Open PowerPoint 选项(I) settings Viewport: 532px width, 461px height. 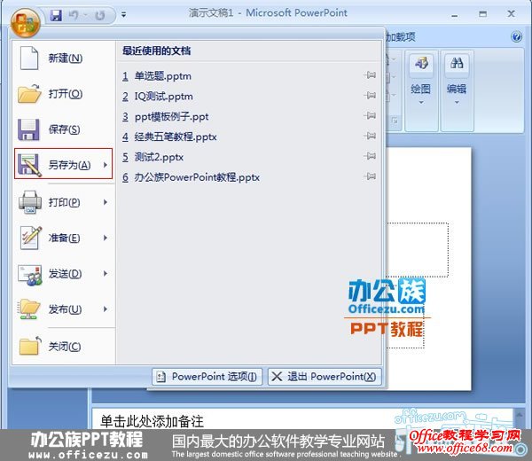pos(207,377)
